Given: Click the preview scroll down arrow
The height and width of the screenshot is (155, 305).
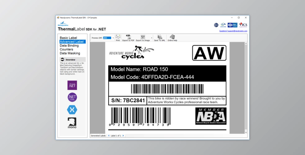Looking at the screenshot, I should (x=246, y=132).
